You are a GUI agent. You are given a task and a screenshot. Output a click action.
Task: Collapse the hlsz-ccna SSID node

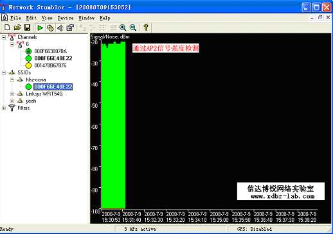(x=12, y=79)
